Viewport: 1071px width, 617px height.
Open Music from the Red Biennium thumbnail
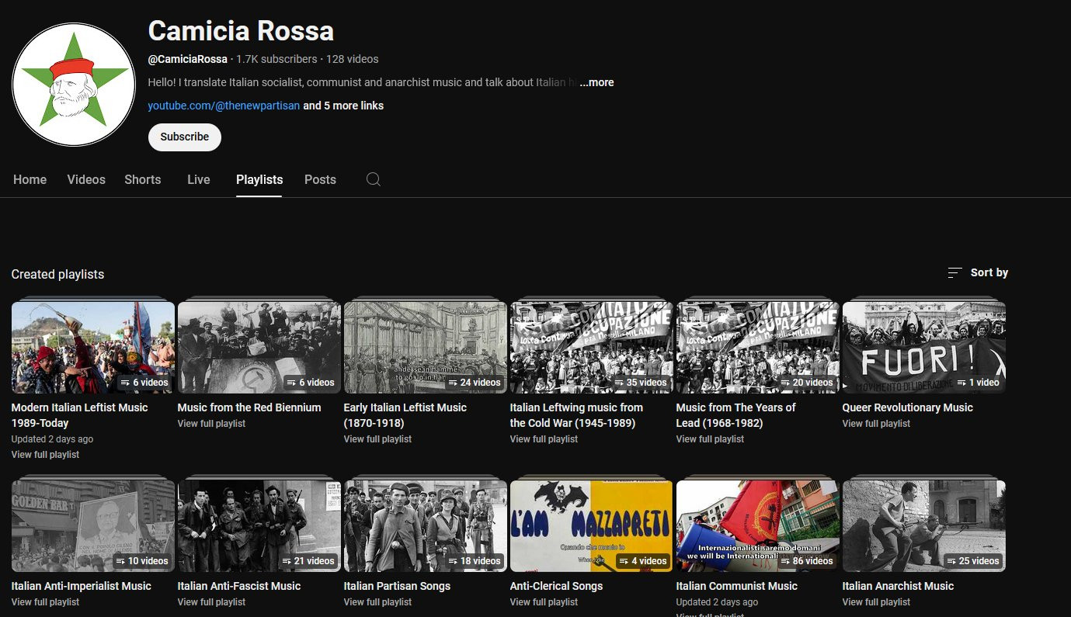tap(259, 347)
